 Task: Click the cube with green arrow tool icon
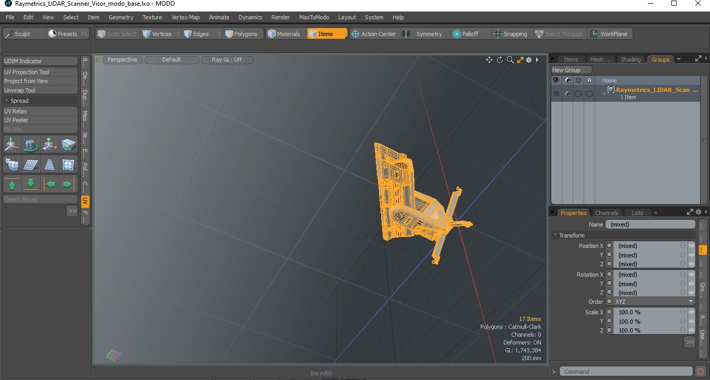coord(68,144)
